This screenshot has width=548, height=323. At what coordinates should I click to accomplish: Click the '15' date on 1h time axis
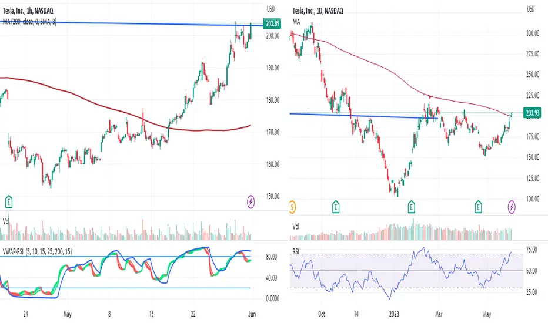(x=151, y=314)
